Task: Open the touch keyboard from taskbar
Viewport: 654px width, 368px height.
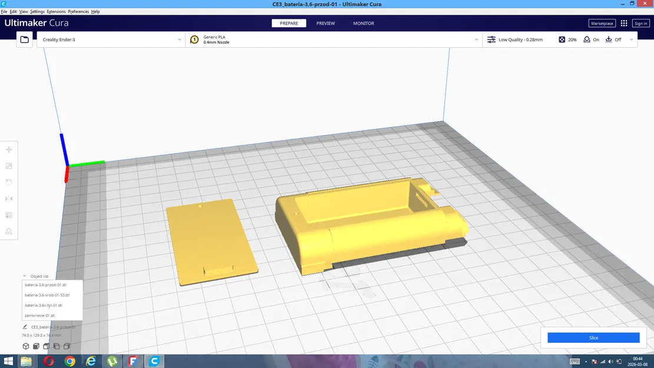Action: 575,362
